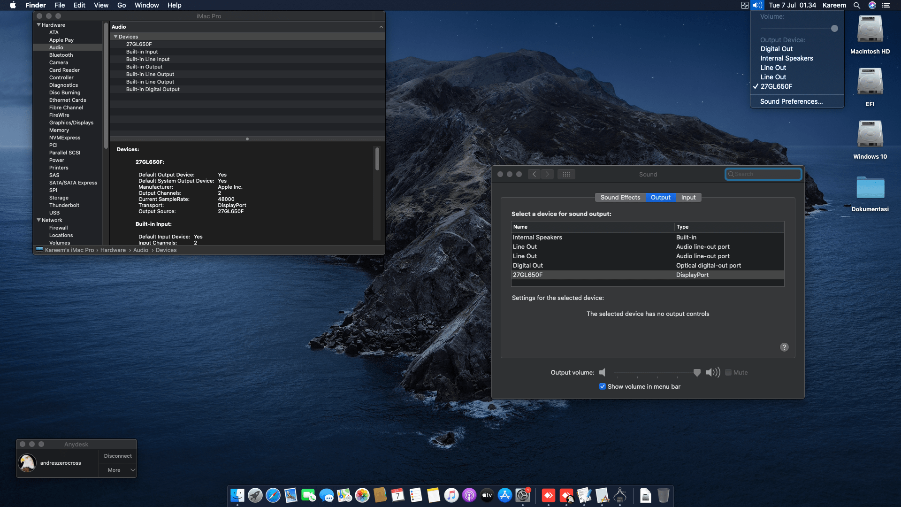Viewport: 901px width, 507px height.
Task: Open Spotlight search from the menu bar
Action: click(x=856, y=5)
